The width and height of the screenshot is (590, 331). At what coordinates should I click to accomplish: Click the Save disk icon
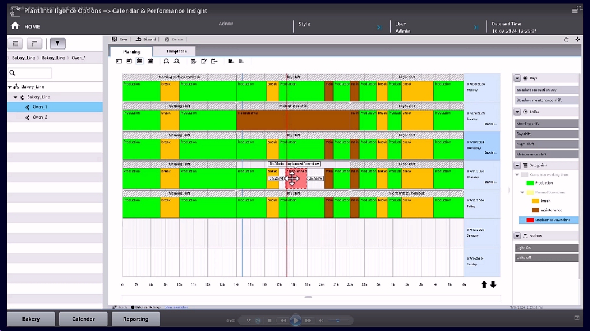click(x=115, y=39)
